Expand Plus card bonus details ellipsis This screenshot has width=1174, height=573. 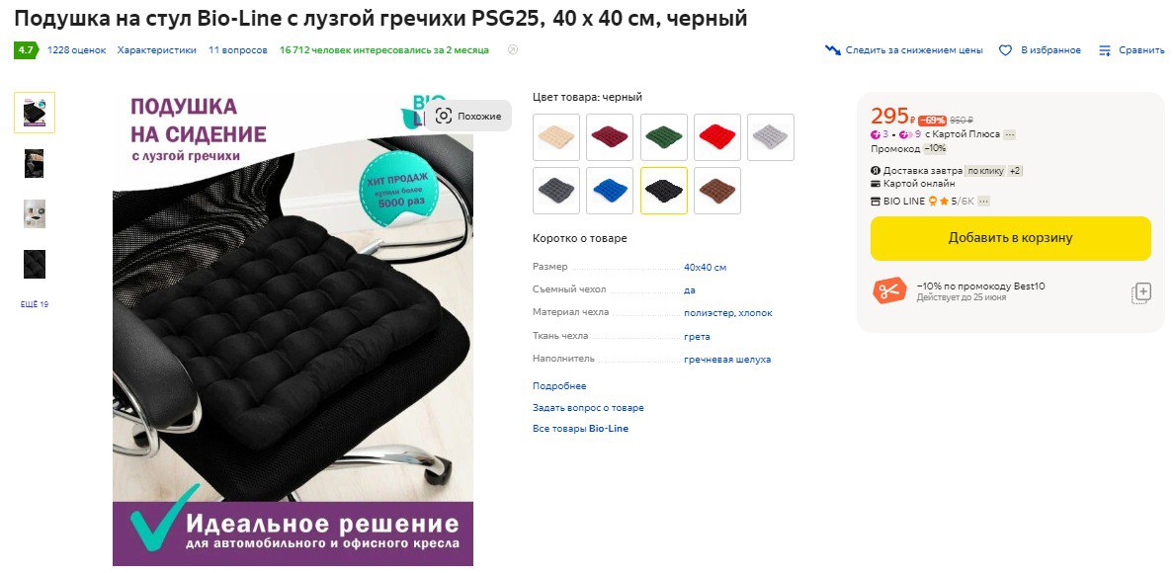click(1010, 134)
